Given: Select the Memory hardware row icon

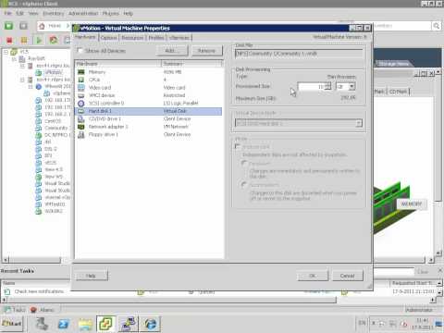Looking at the screenshot, I should click(81, 72).
